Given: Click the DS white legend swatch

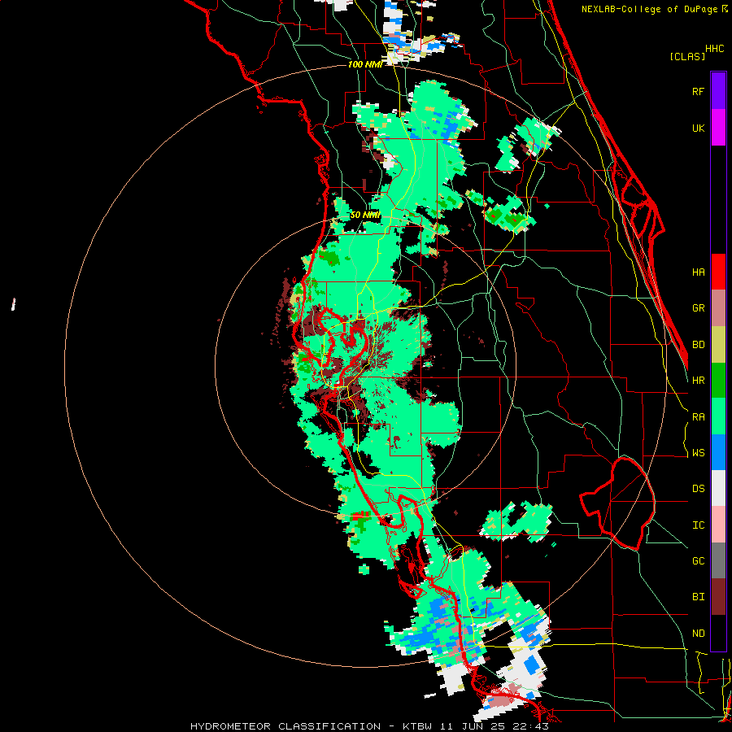Looking at the screenshot, I should [718, 488].
